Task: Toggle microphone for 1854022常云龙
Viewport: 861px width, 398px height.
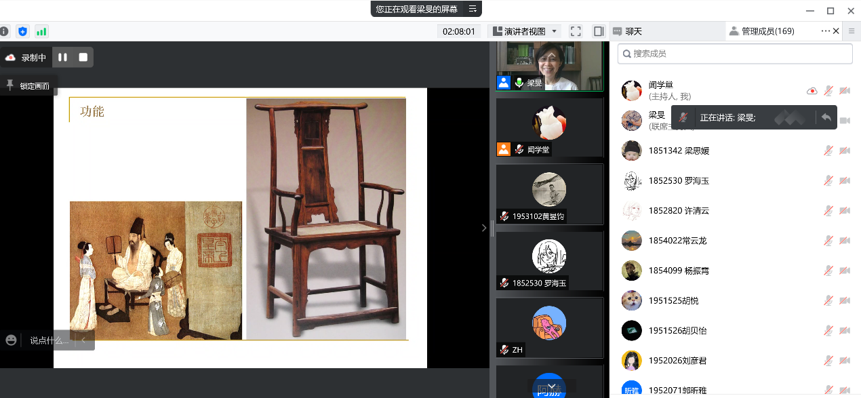Action: pos(828,241)
